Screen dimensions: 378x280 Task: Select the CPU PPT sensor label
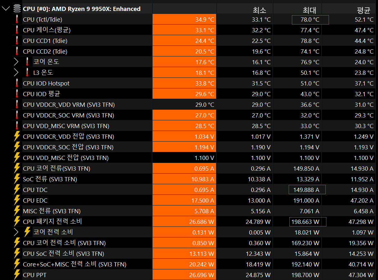click(35, 275)
